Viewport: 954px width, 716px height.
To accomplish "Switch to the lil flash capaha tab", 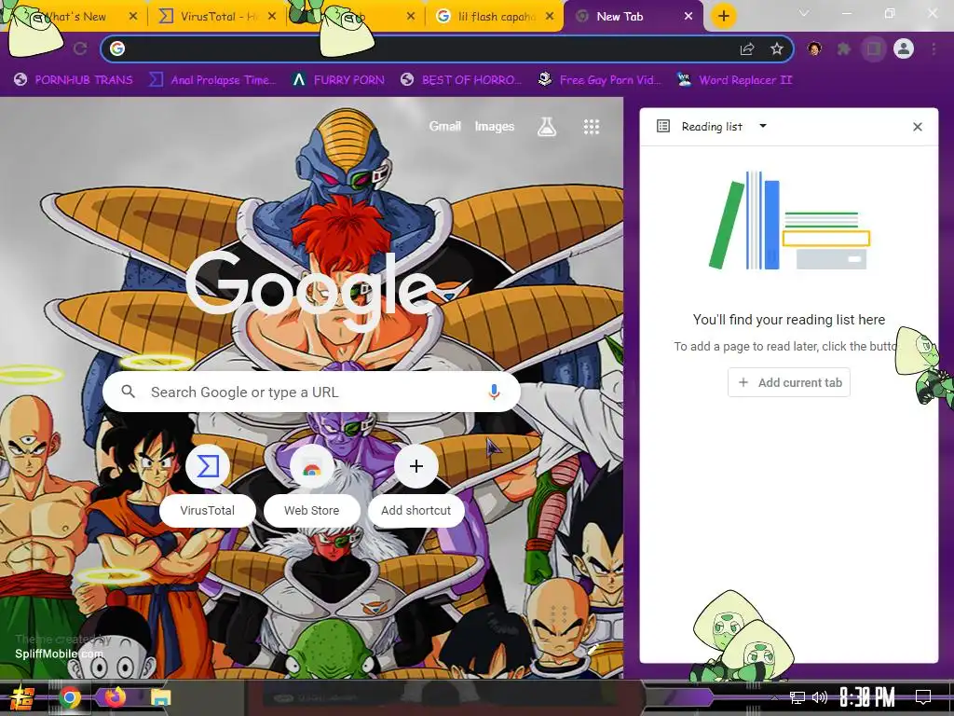I will click(496, 17).
